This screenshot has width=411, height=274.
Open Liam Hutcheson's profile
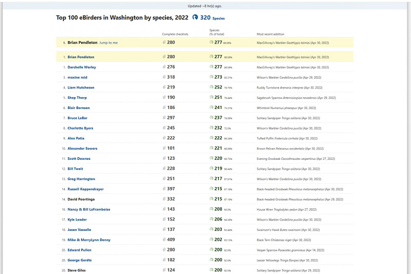click(x=81, y=87)
